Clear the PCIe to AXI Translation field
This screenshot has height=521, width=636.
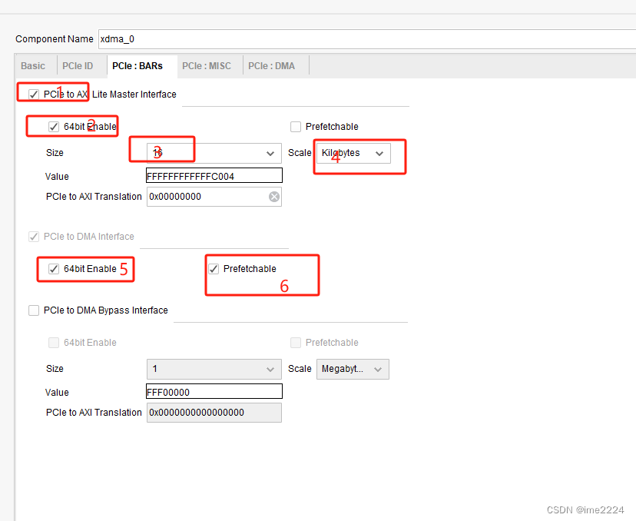273,197
